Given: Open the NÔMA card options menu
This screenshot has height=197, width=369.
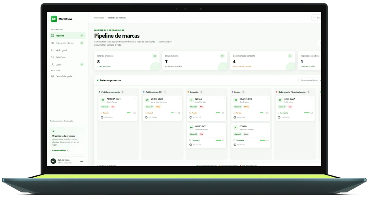Looking at the screenshot, I should pos(223,99).
